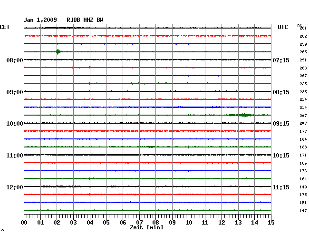
Task: Click the 07:15 UTC time label
Action: point(281,60)
